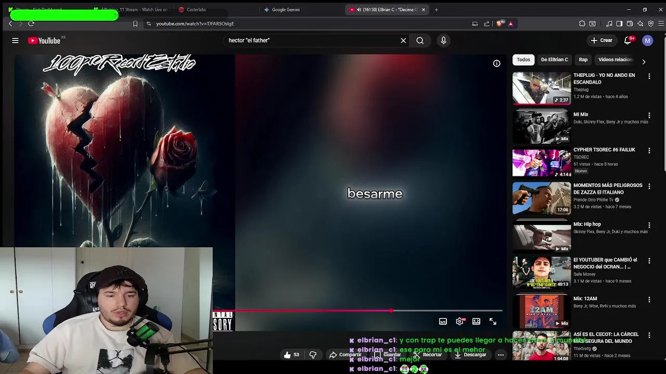Save the video with Guardar
Screen dimensions: 666x374
click(x=388, y=355)
